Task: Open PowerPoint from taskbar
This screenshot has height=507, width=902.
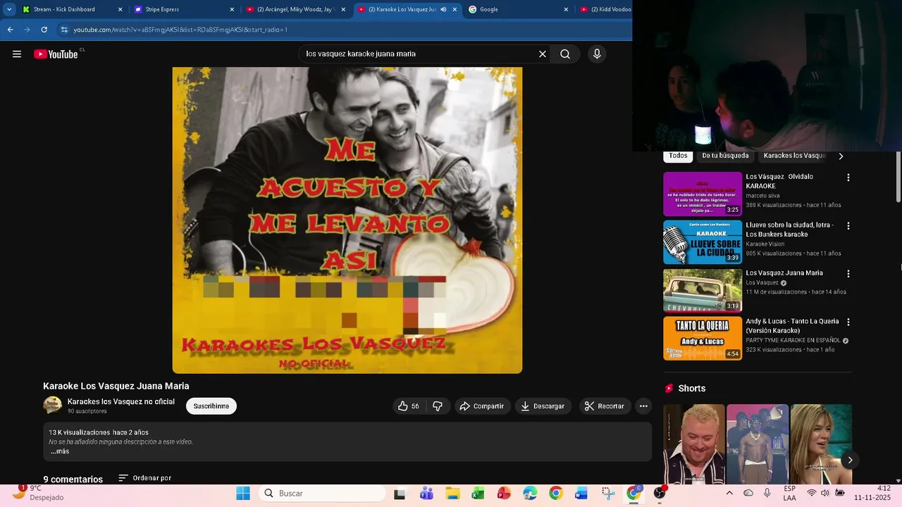Action: click(x=504, y=494)
